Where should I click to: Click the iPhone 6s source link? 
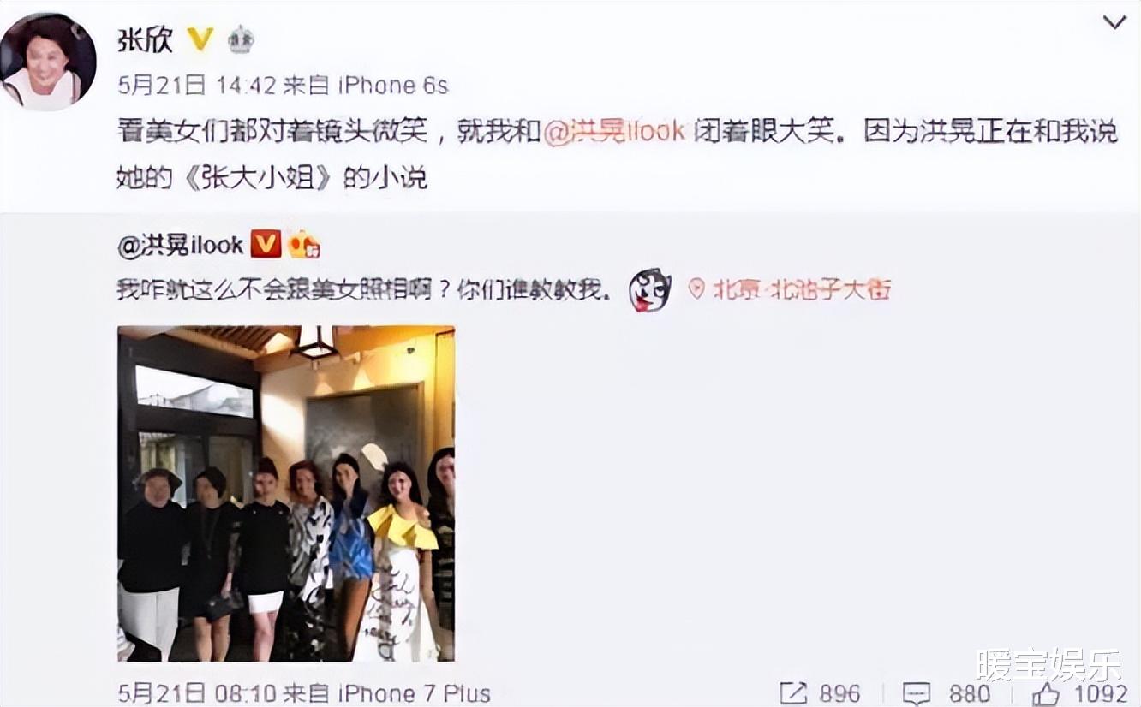click(393, 85)
